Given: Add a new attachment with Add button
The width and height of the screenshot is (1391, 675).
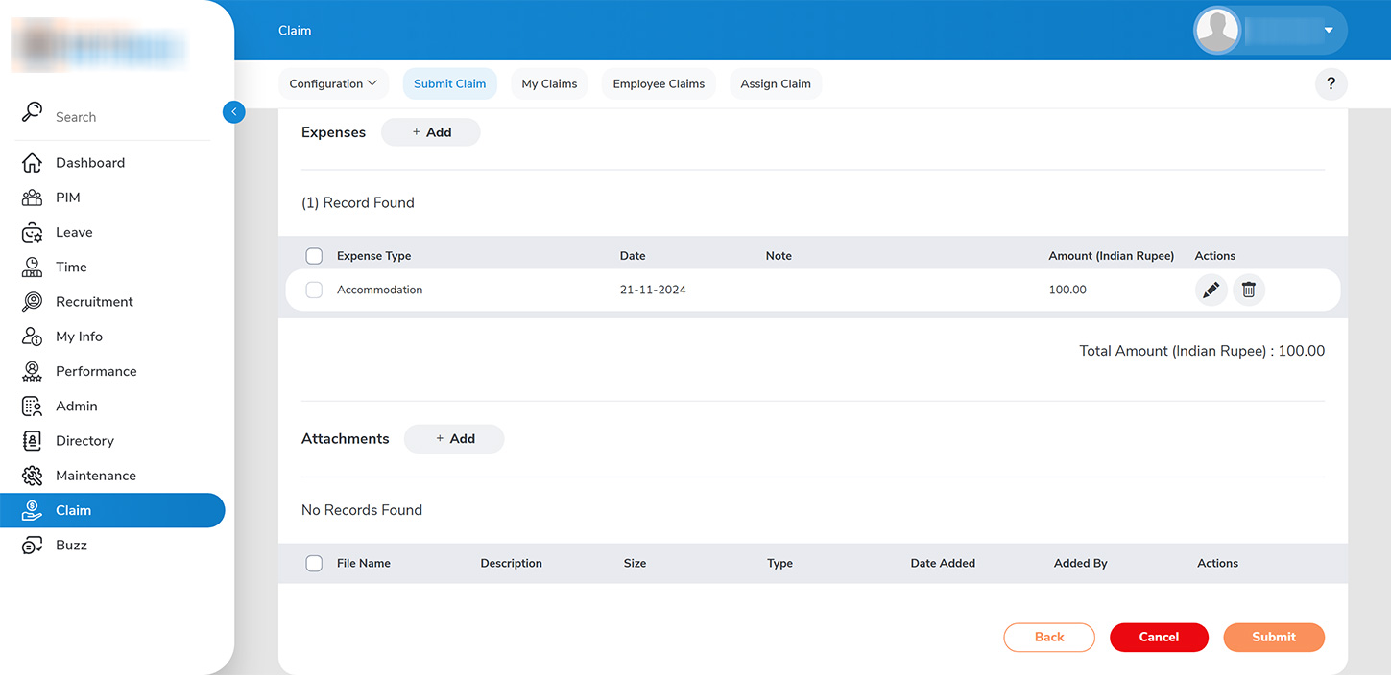Looking at the screenshot, I should [x=454, y=439].
